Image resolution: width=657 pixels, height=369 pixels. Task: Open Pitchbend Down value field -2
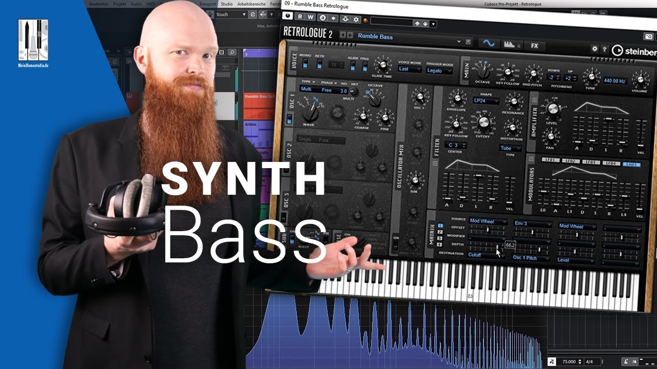tap(553, 77)
